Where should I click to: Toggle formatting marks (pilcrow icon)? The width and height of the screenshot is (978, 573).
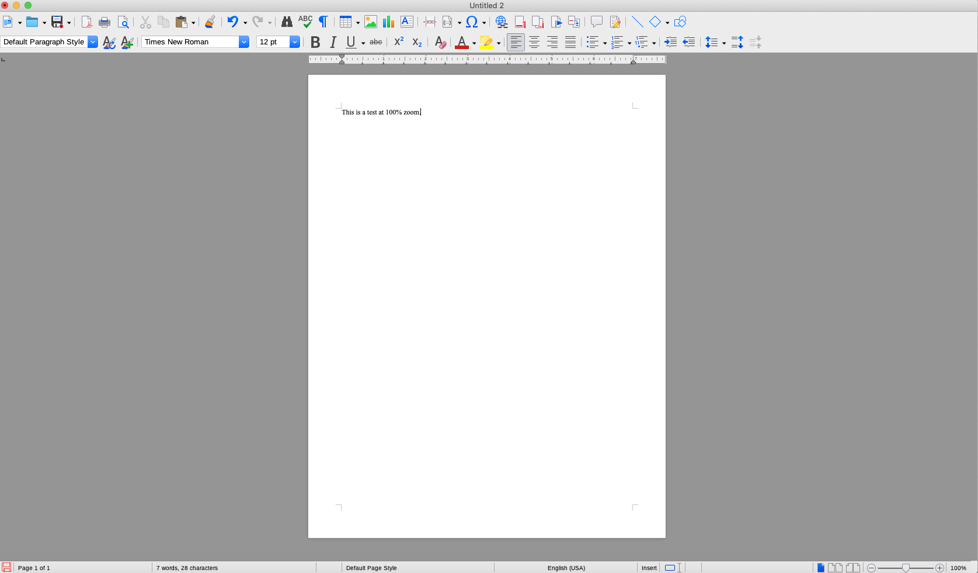click(x=323, y=22)
